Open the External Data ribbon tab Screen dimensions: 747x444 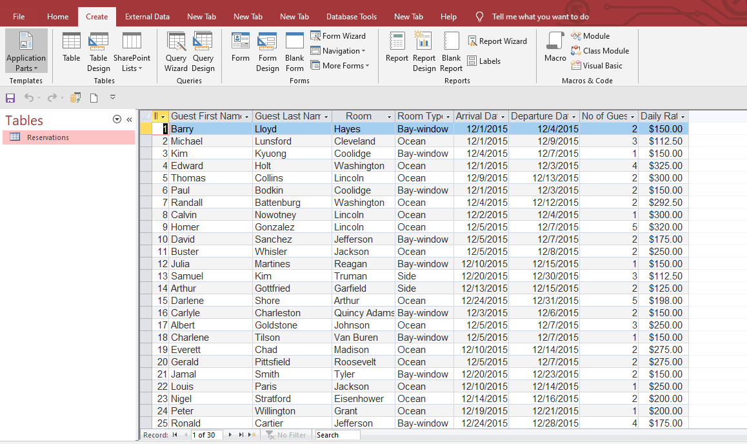[147, 16]
